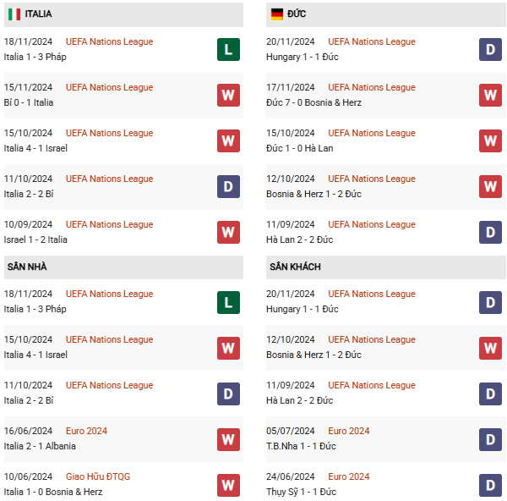This screenshot has width=507, height=501.
Task: Click the L badge for Italia 1 - 3 Pháp under SÂN NHÀ
Action: (228, 302)
